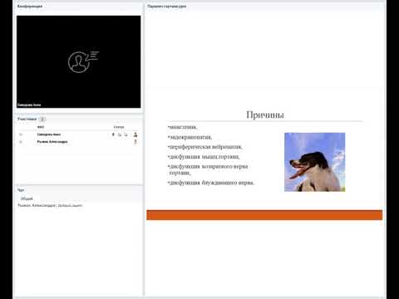Click the bullet 'дисфункция блуждающего нерва'

(x=211, y=183)
